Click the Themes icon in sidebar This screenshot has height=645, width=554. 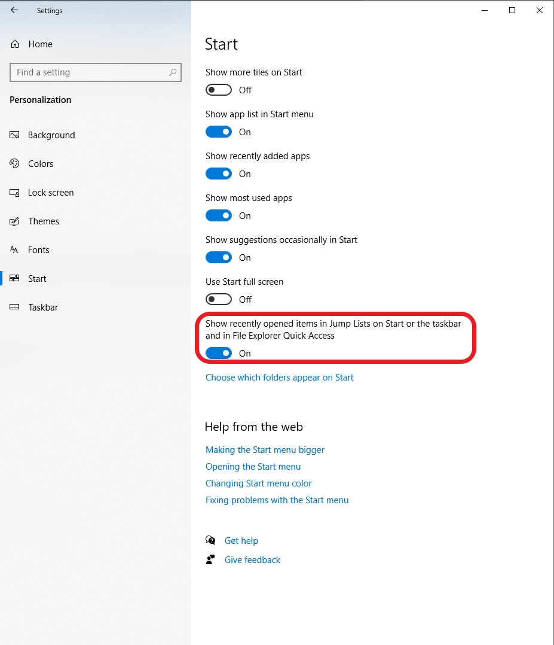point(15,221)
